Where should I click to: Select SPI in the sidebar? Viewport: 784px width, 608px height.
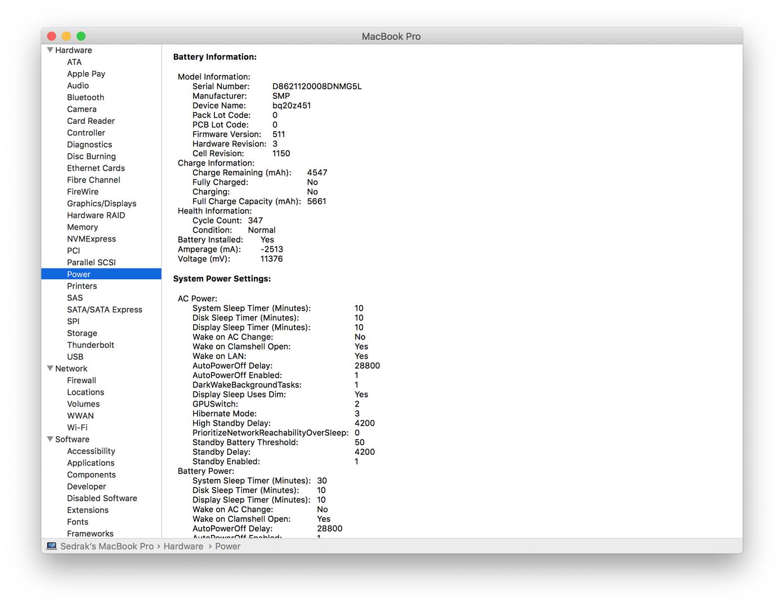[73, 322]
